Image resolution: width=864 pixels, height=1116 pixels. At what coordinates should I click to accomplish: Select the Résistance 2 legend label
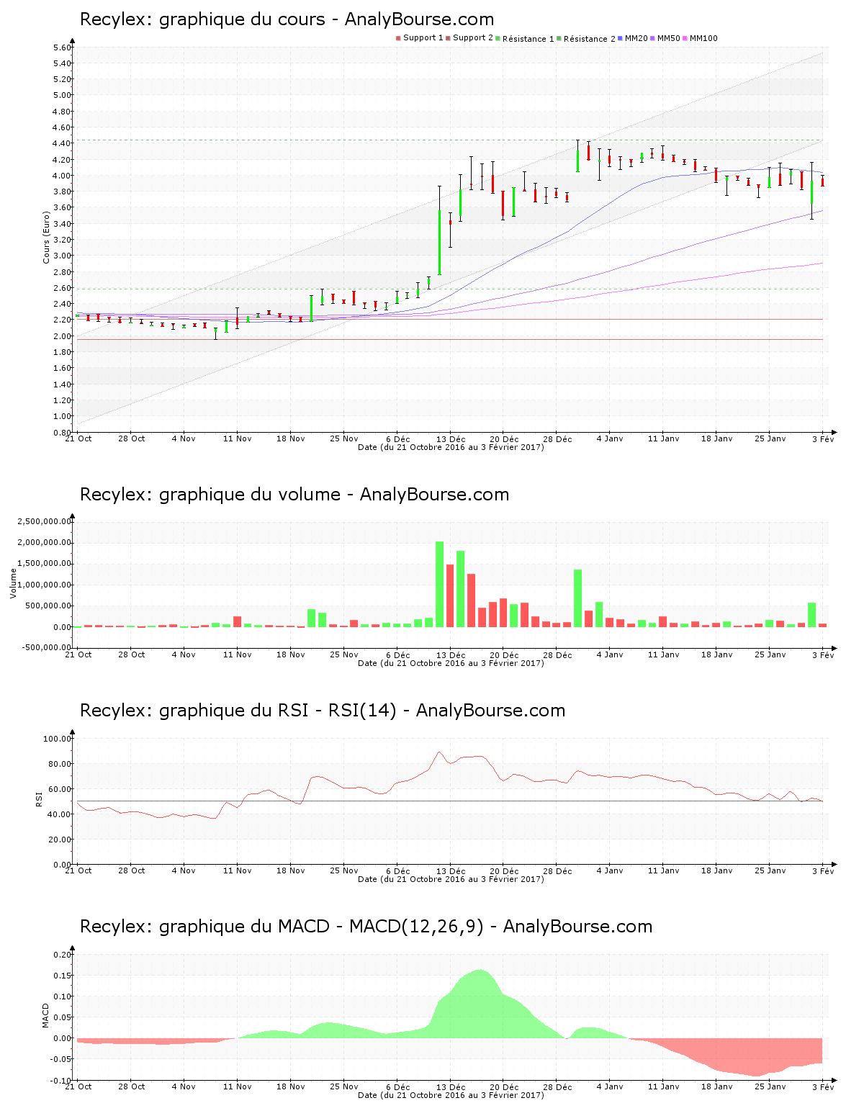click(590, 39)
